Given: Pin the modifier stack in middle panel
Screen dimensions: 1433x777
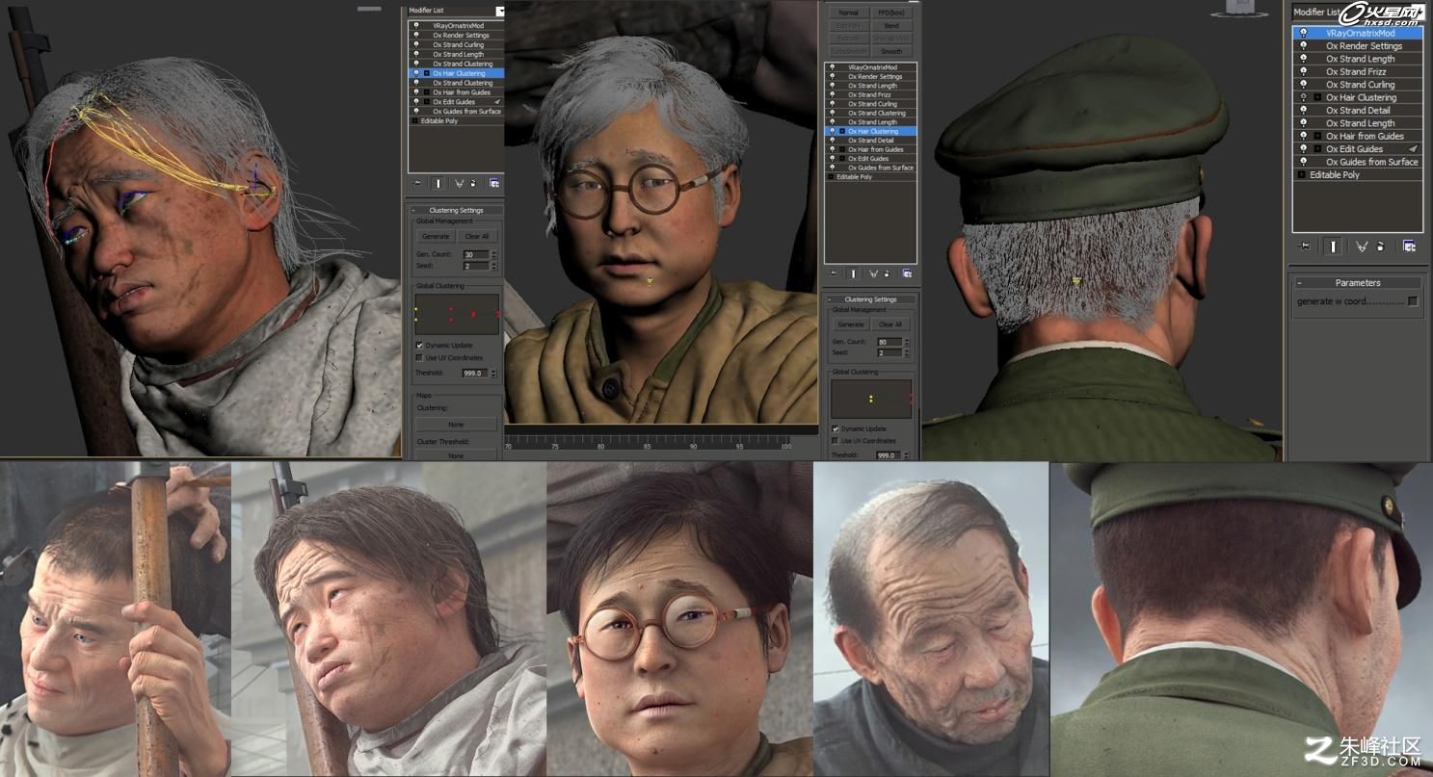Looking at the screenshot, I should 833,272.
